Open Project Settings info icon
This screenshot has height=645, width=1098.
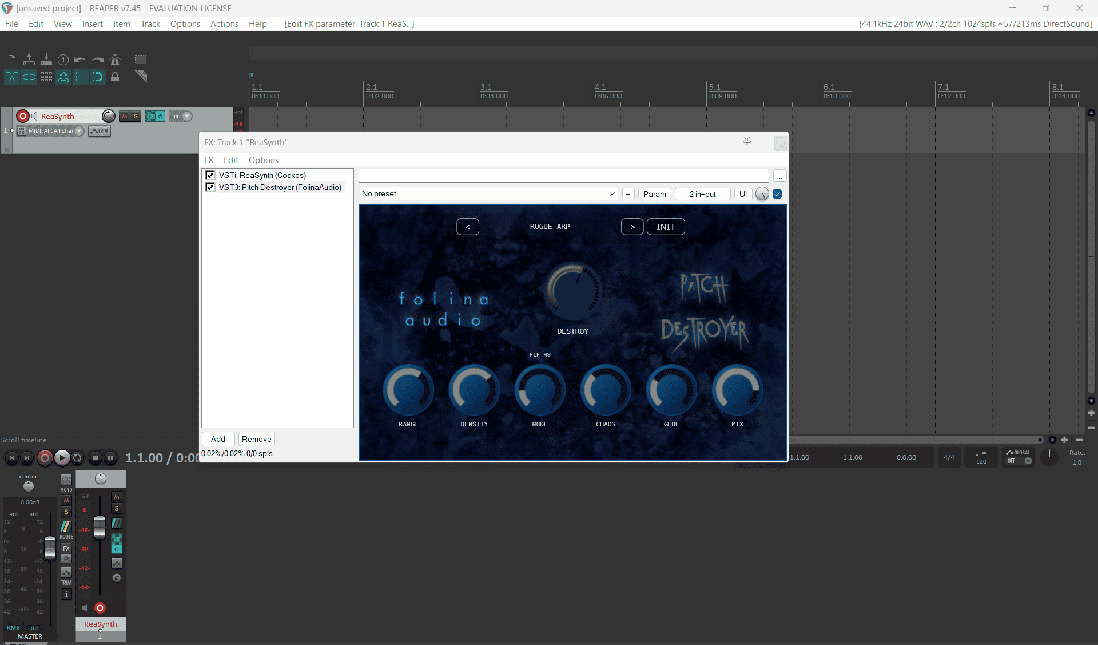coord(63,60)
